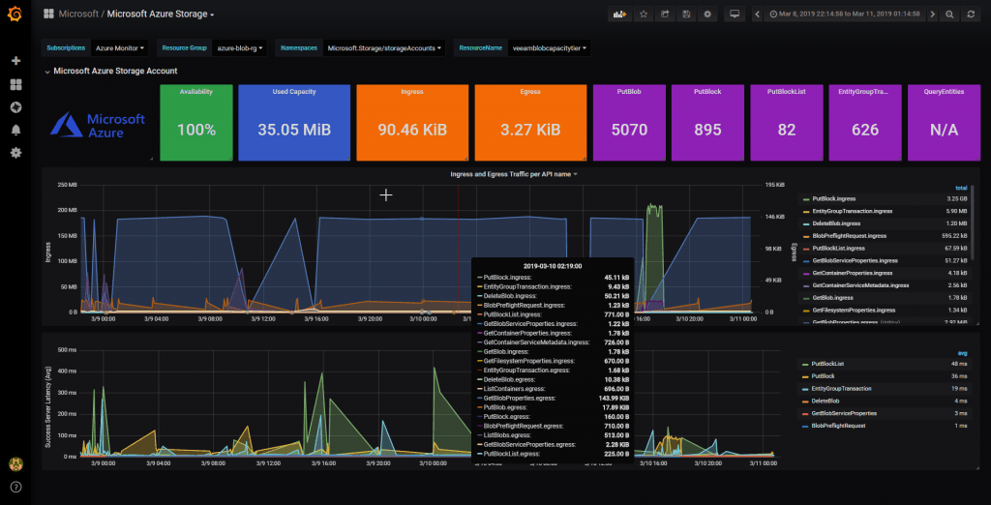Screen dimensions: 991x505
Task: Open the ResourceName veeamblobcapacitytier dropdown
Action: coord(550,47)
